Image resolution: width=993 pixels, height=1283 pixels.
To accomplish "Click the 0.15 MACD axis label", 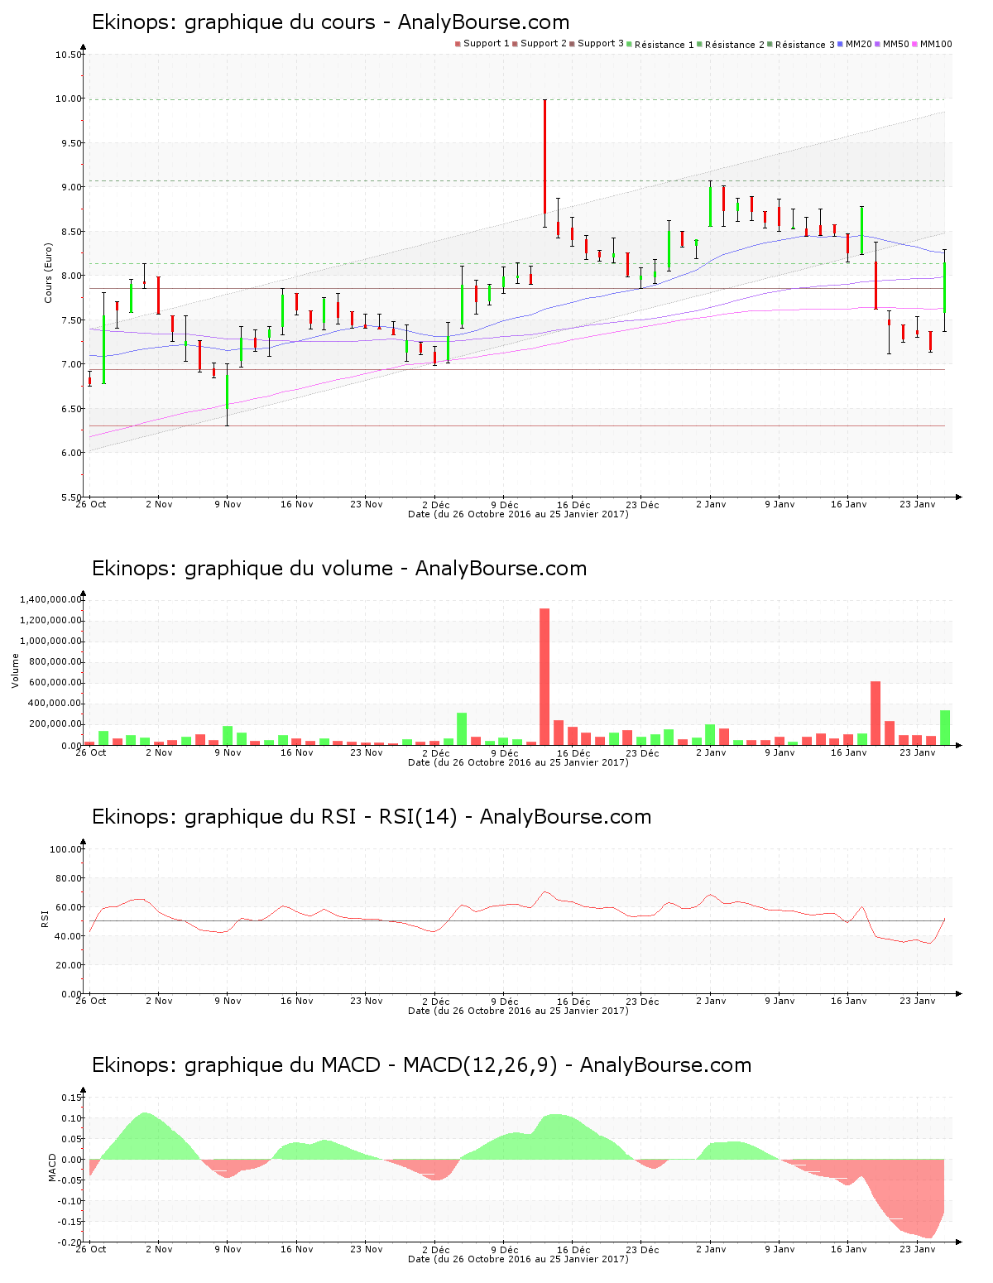I will [72, 1098].
